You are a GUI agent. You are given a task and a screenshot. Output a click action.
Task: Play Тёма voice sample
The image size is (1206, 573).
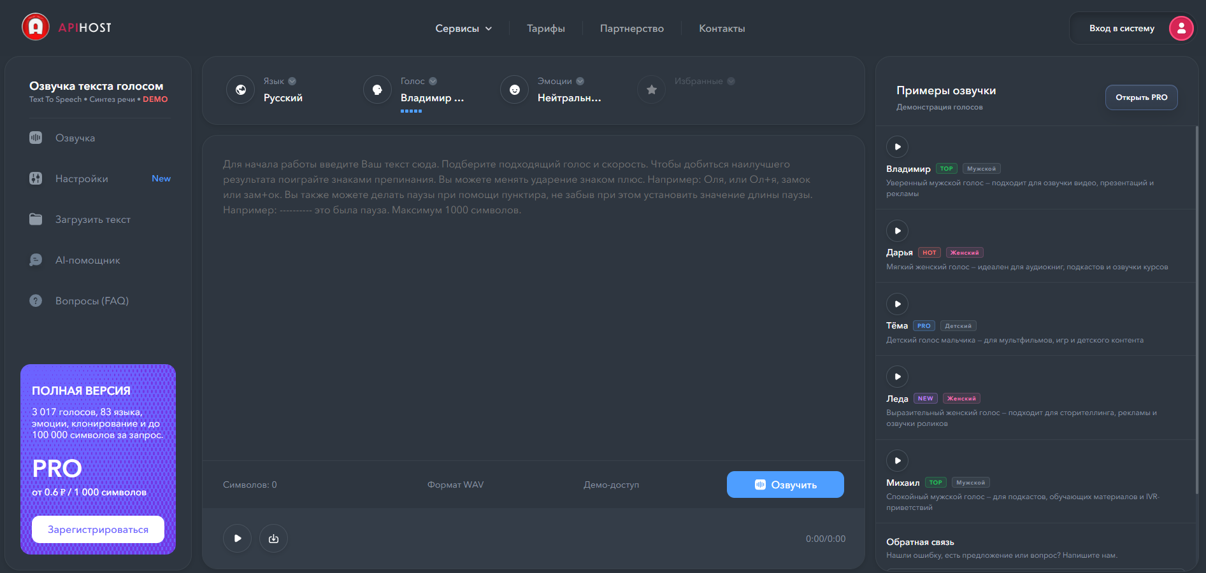(x=897, y=304)
